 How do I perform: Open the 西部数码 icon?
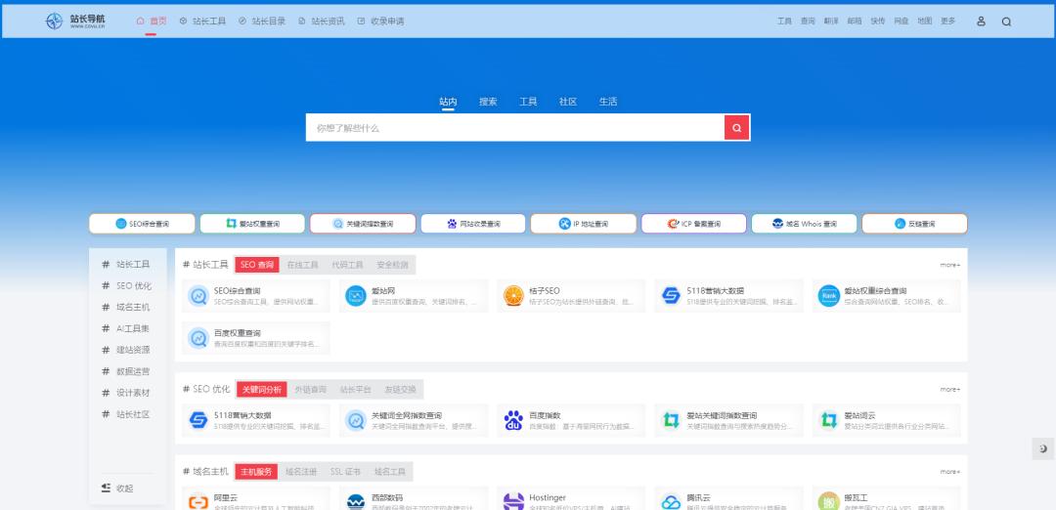356,502
